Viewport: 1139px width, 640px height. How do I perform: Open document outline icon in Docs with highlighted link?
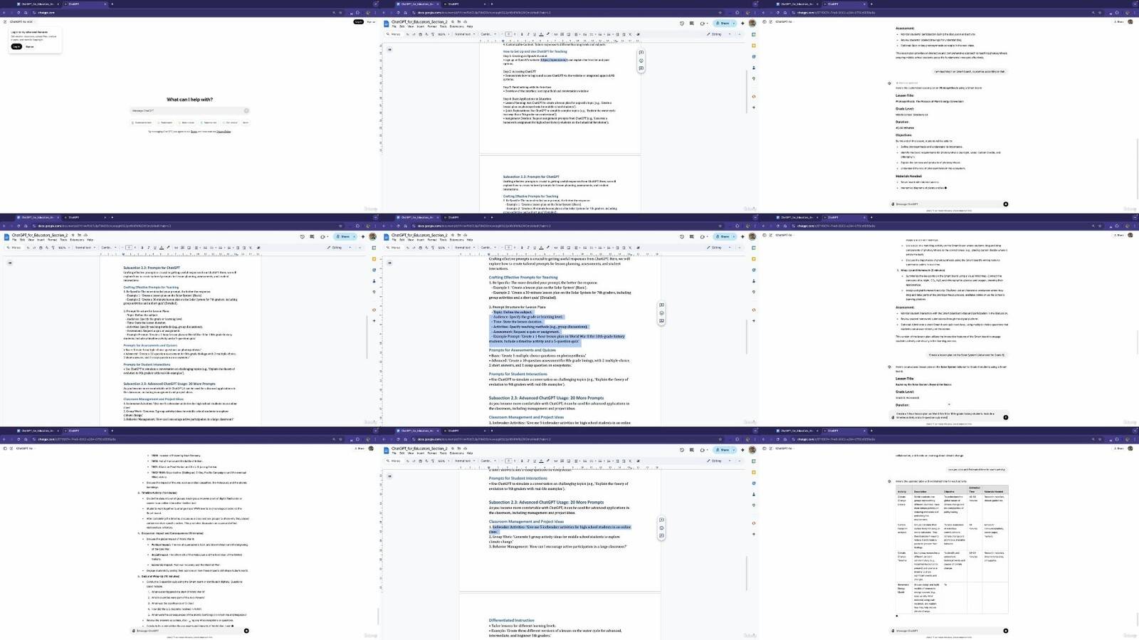point(389,50)
